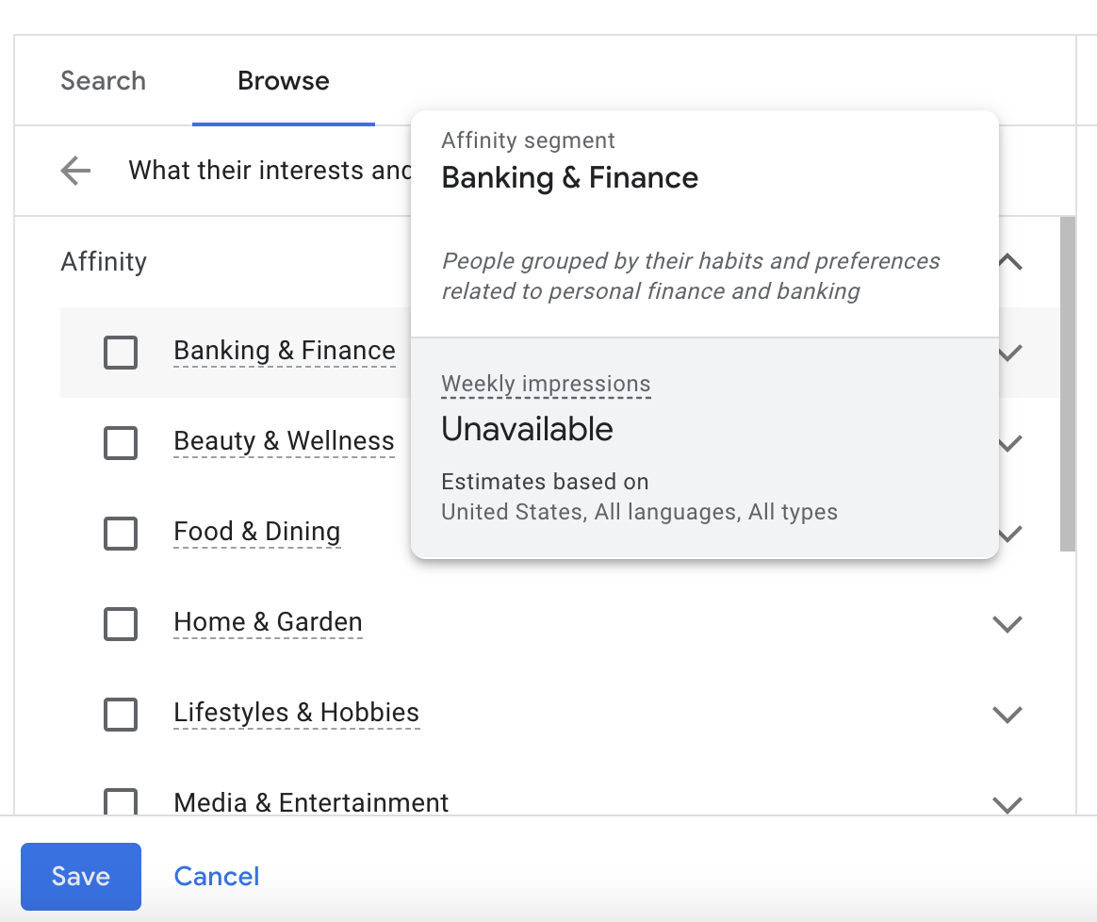This screenshot has width=1097, height=922.
Task: Expand the Lifestyles & Hobbies chevron
Action: (1007, 714)
